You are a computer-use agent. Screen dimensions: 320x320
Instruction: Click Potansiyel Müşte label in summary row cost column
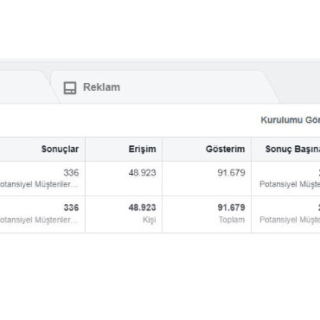290,220
